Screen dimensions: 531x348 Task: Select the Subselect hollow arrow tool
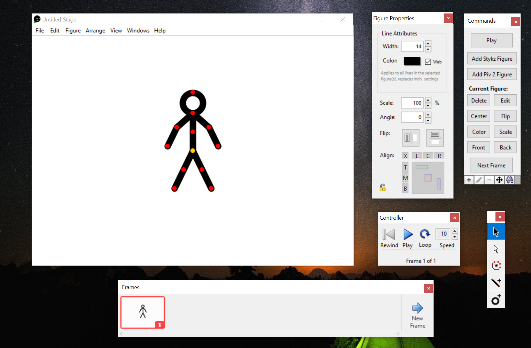coord(496,249)
